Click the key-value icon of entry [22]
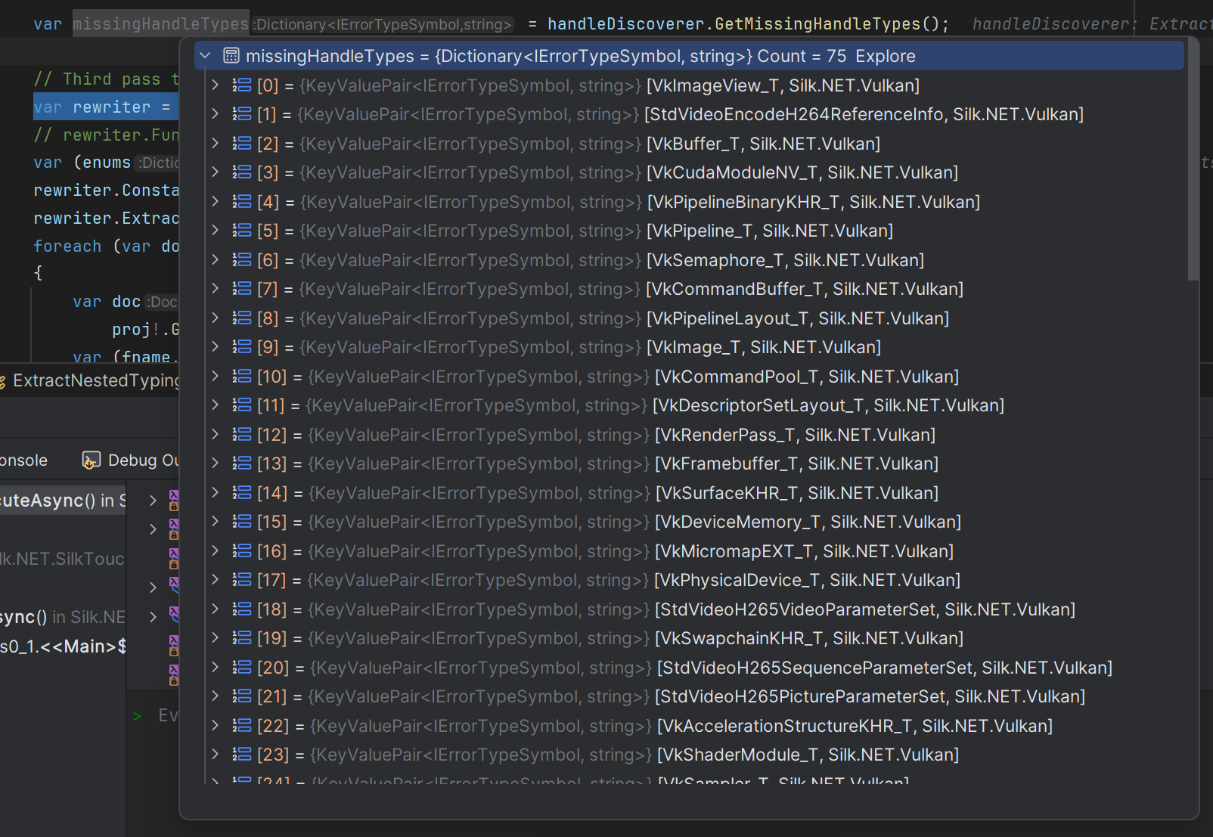The width and height of the screenshot is (1213, 837). [242, 726]
